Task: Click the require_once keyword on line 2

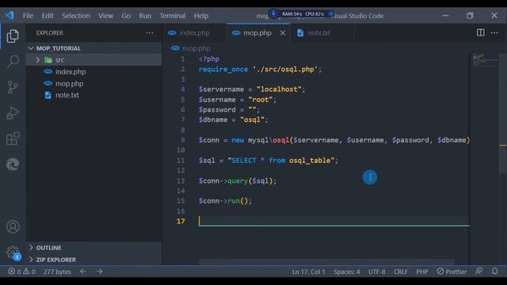Action: [223, 69]
